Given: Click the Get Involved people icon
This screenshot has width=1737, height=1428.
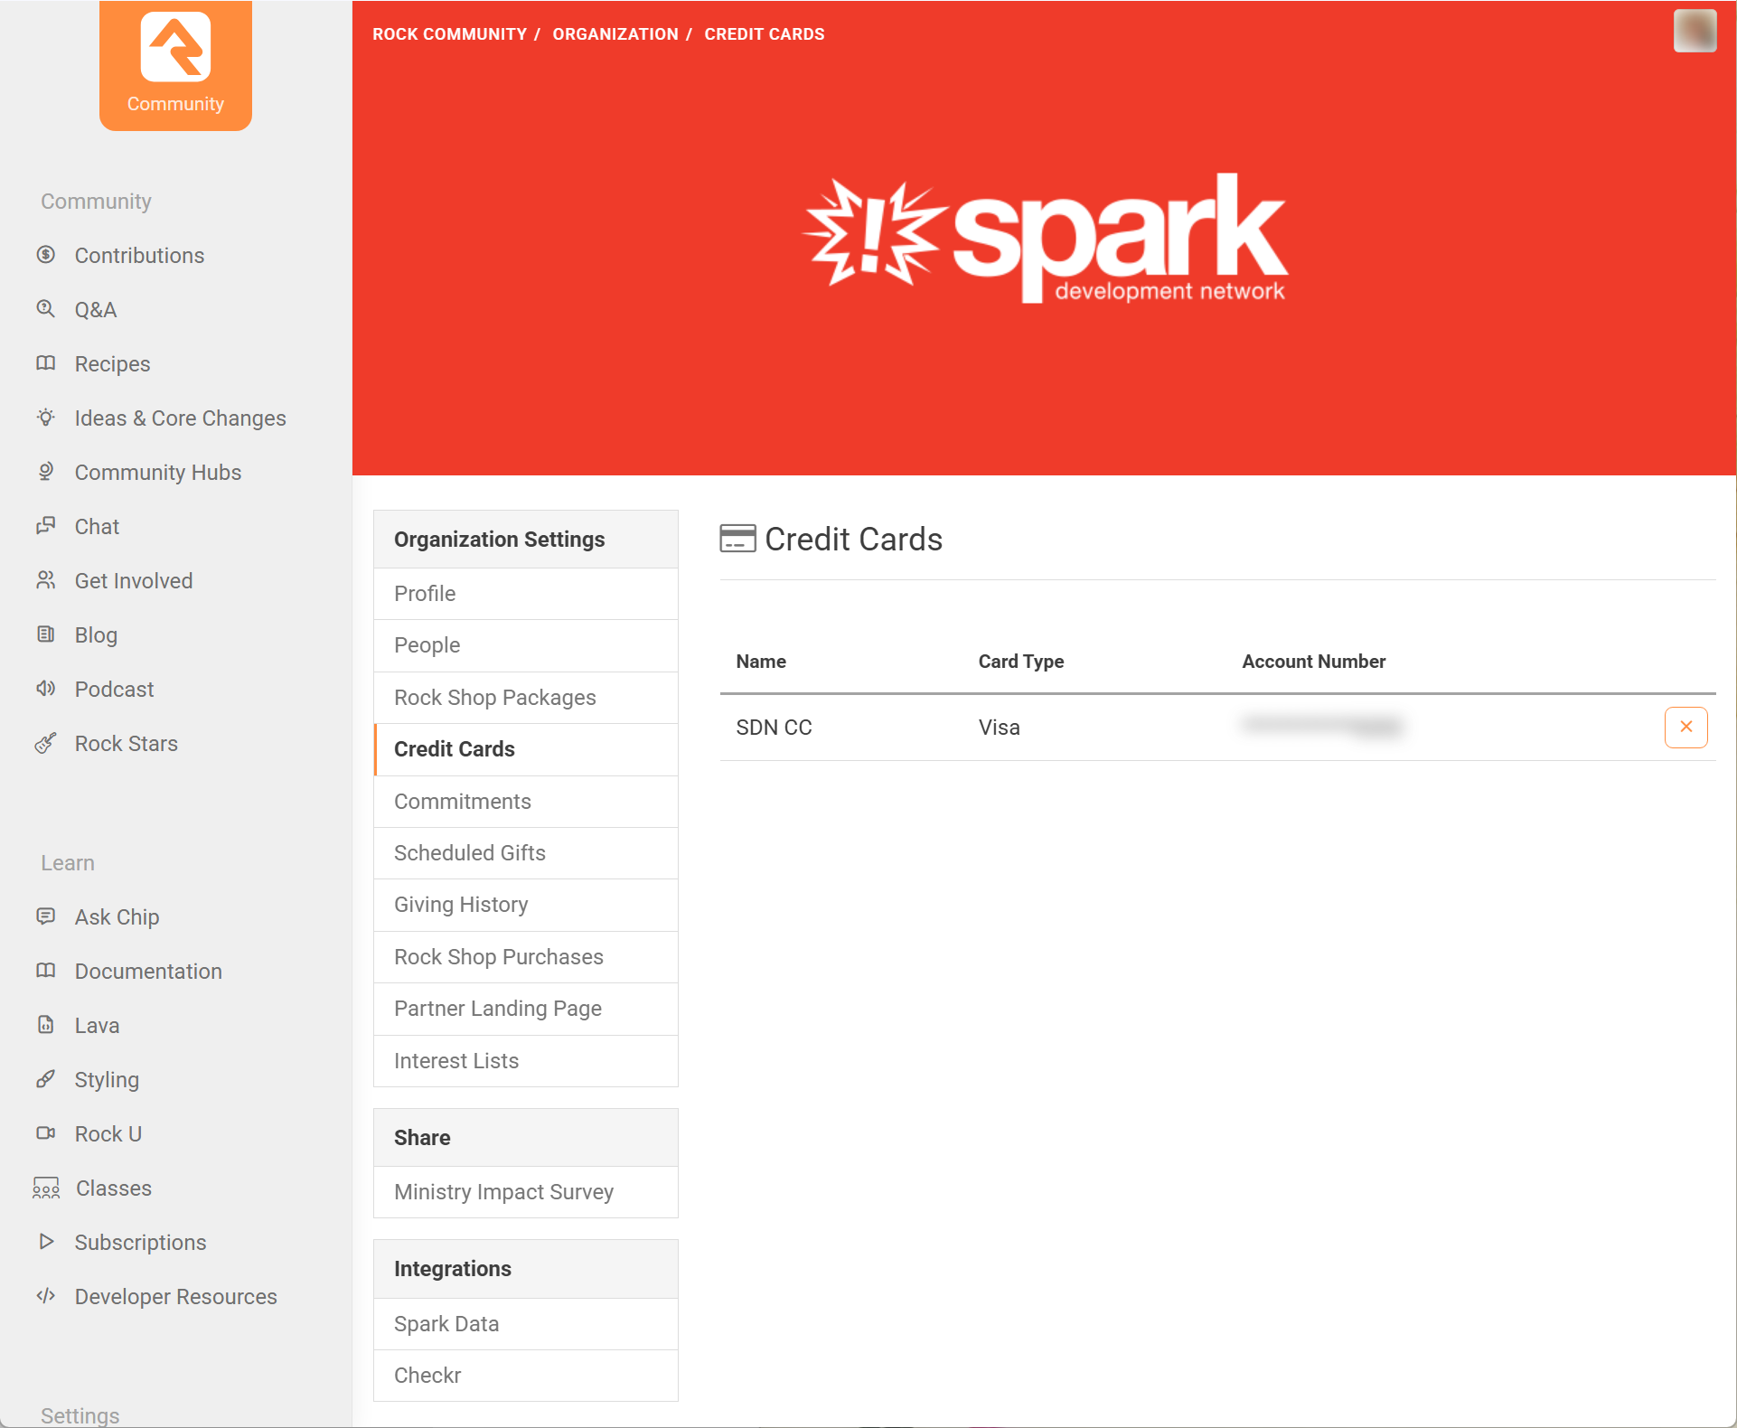Looking at the screenshot, I should [x=46, y=580].
